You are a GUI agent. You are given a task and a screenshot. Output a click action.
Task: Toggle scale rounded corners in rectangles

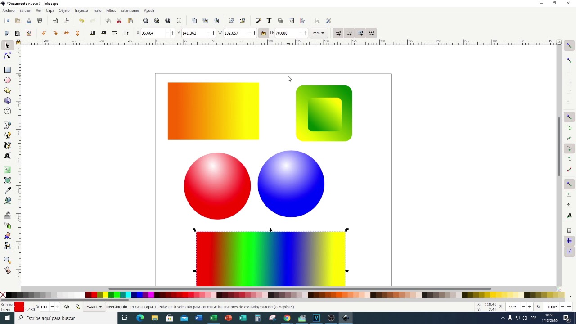(x=349, y=33)
